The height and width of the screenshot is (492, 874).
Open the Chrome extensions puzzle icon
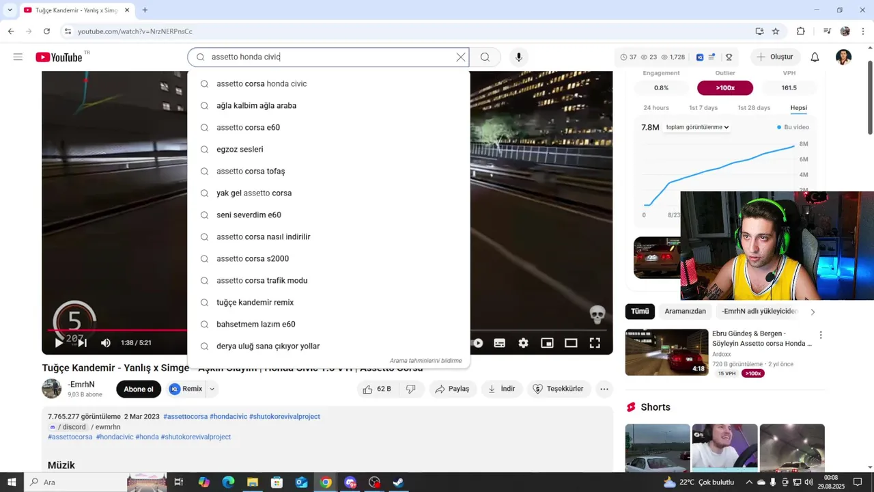(x=801, y=31)
